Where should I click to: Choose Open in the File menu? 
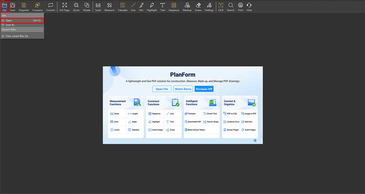[22, 21]
